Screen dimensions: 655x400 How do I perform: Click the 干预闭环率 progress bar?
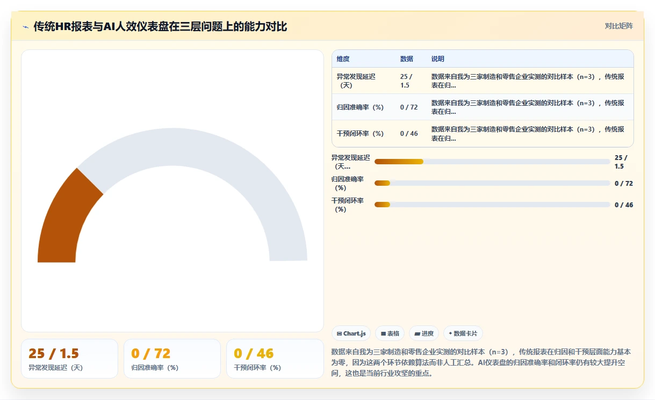(492, 205)
